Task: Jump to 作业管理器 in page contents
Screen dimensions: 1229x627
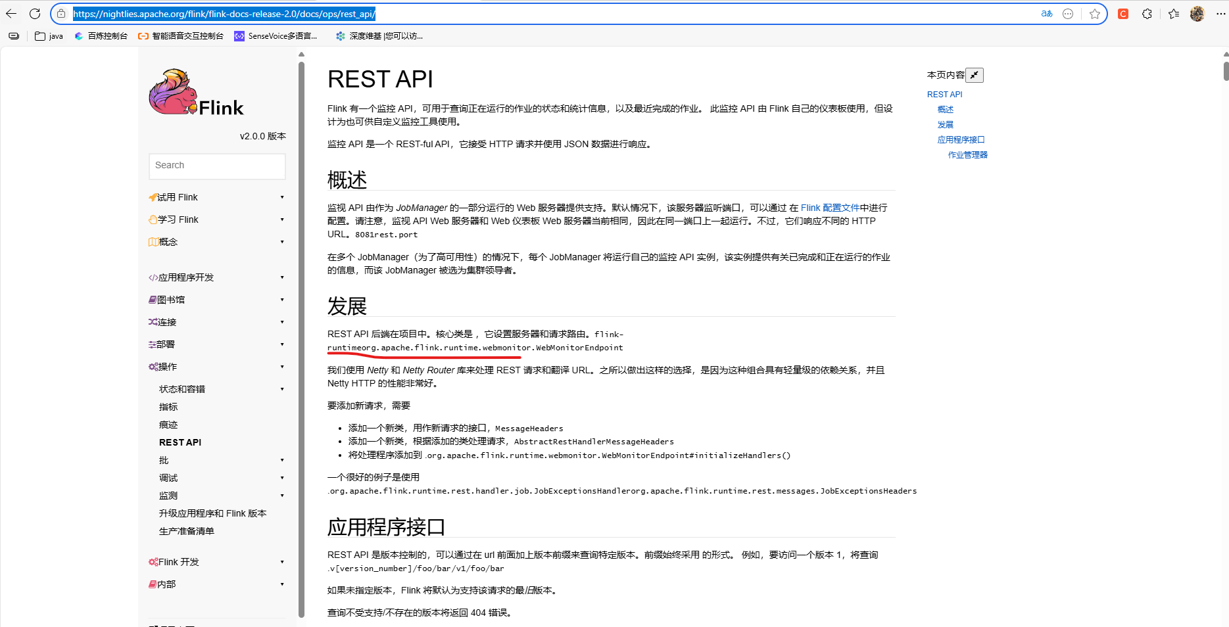Action: pyautogui.click(x=968, y=155)
